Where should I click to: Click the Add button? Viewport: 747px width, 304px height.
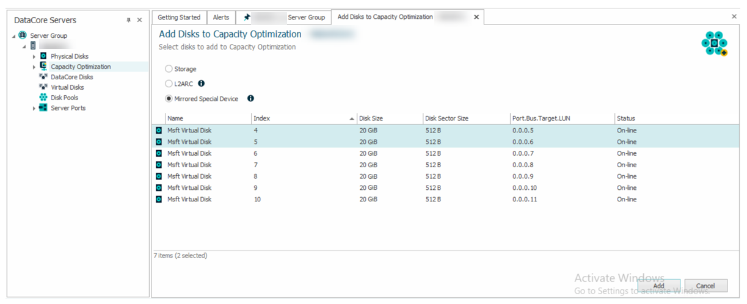pos(658,286)
